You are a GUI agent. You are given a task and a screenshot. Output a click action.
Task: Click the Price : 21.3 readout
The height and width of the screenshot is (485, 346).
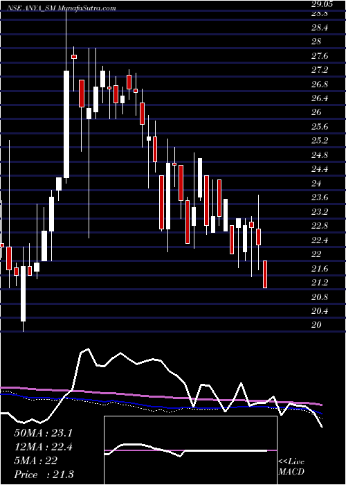tap(44, 475)
